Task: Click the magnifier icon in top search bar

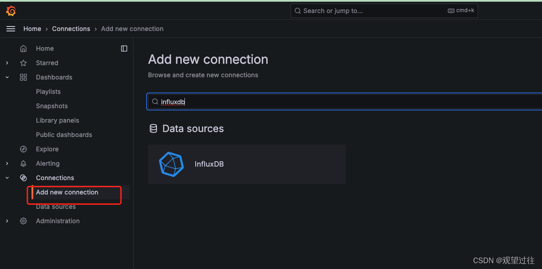Action: [298, 11]
